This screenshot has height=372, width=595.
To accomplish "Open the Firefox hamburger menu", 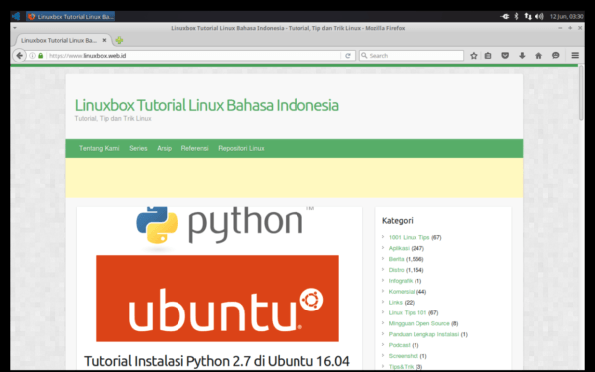I will [x=575, y=56].
